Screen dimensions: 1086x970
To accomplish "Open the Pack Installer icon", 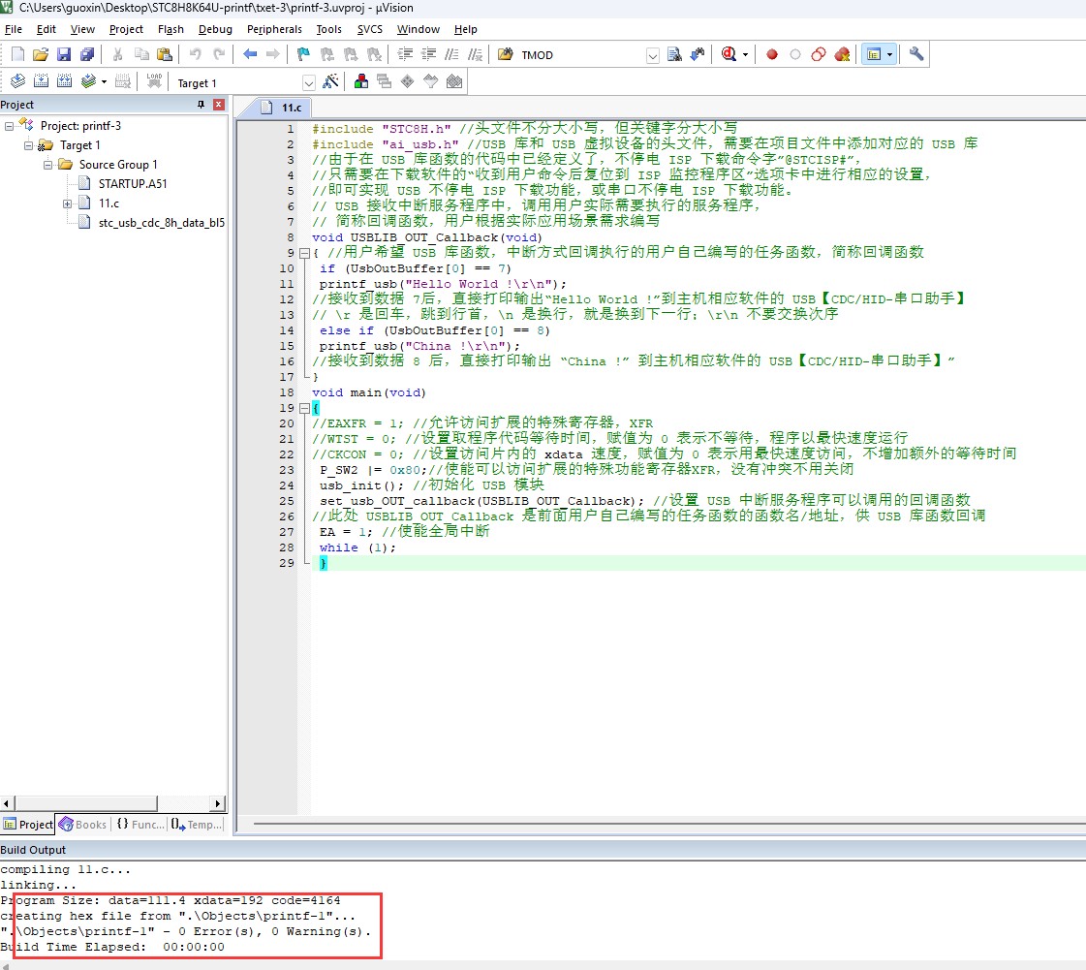I will [x=454, y=81].
